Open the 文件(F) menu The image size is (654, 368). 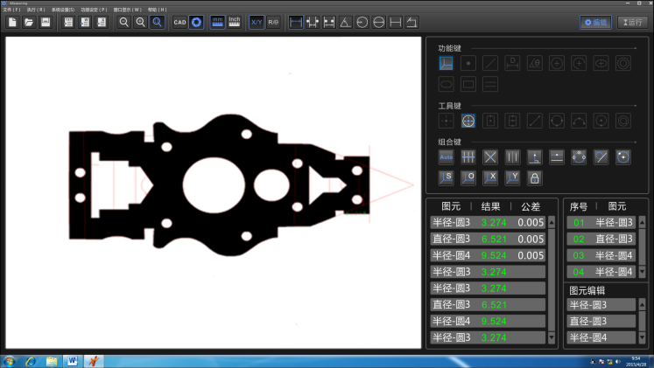point(11,10)
